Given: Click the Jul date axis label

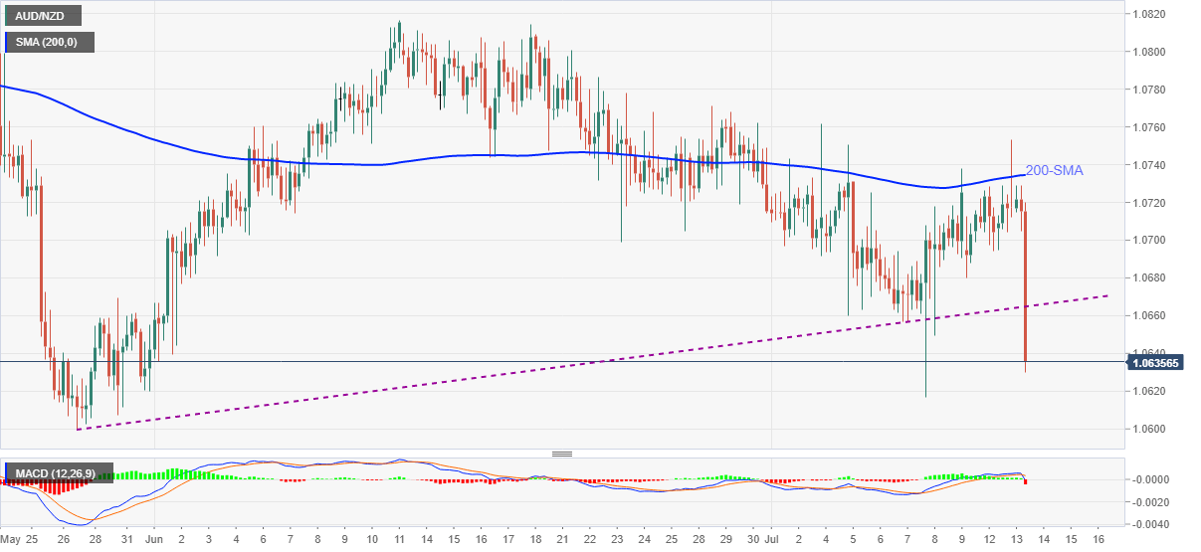Looking at the screenshot, I should 773,541.
